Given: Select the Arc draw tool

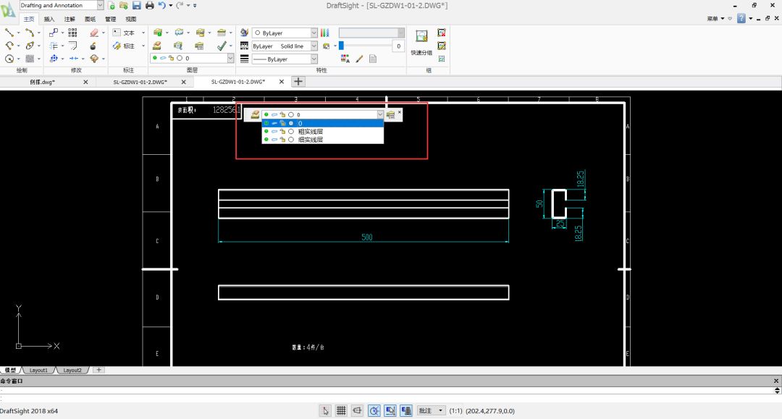Looking at the screenshot, I should tap(9, 46).
